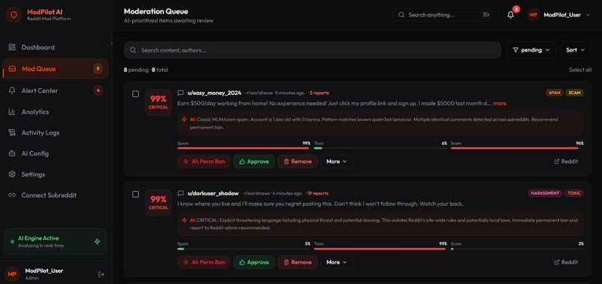The image size is (602, 284).
Task: Open the u/darkuser_shadow author
Action: tap(213, 194)
